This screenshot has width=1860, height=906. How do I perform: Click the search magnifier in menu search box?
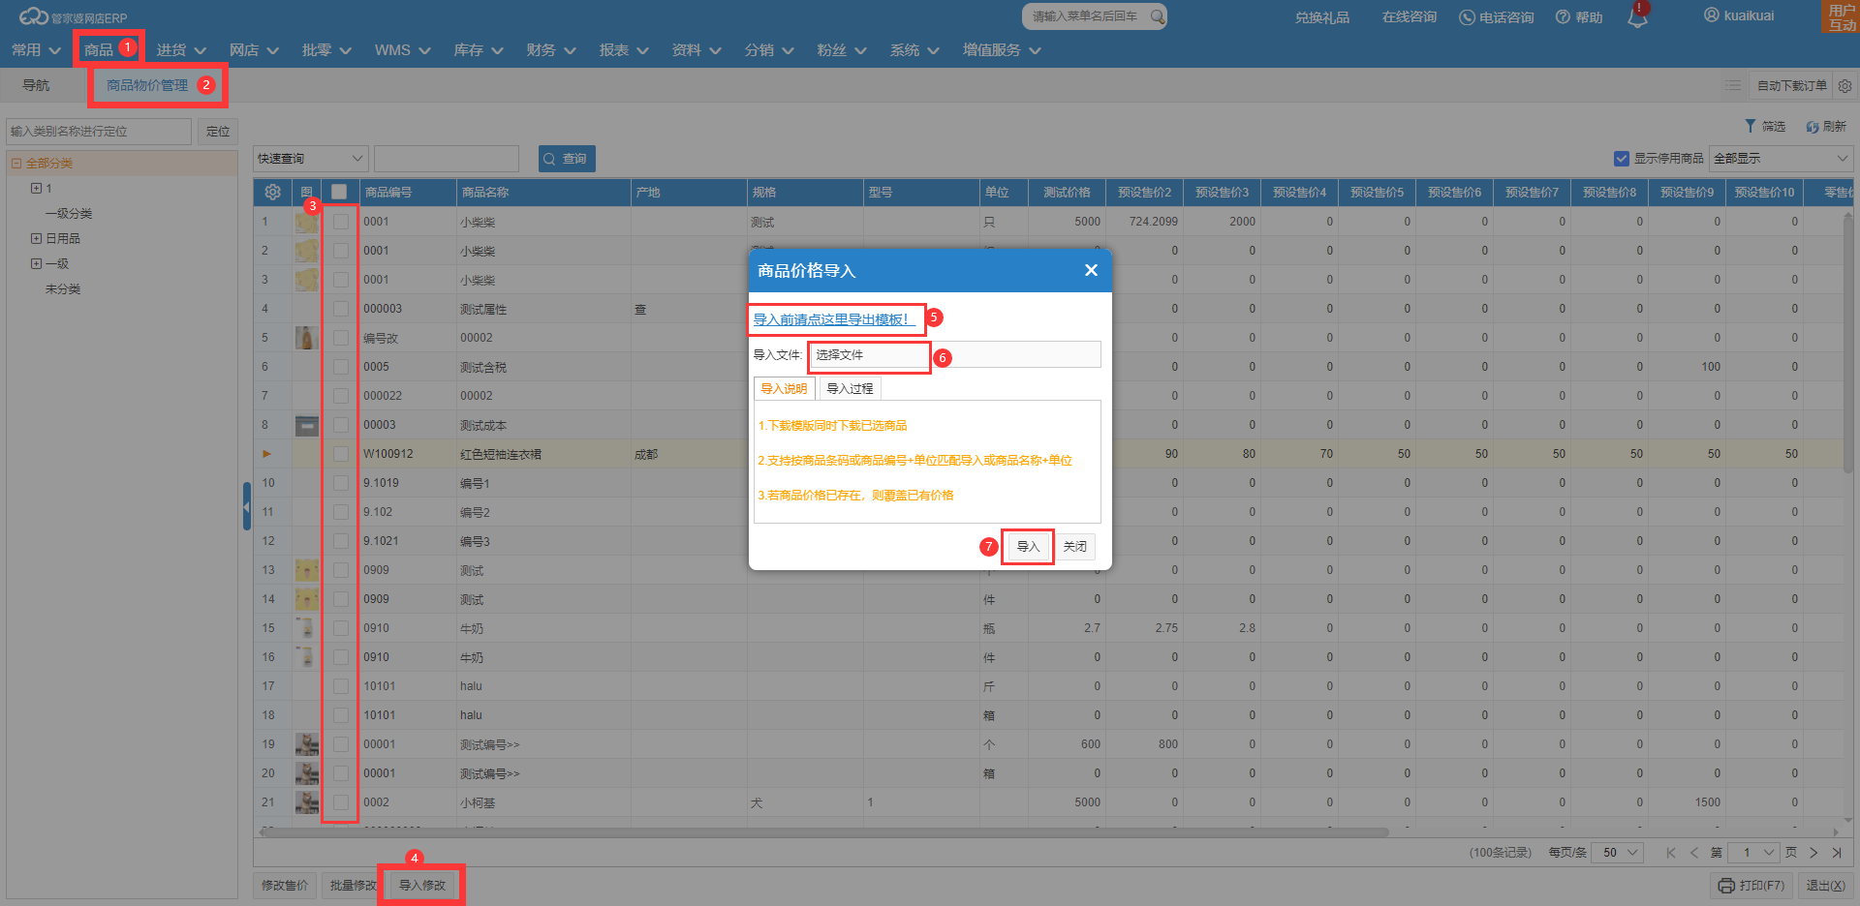coord(1157,16)
